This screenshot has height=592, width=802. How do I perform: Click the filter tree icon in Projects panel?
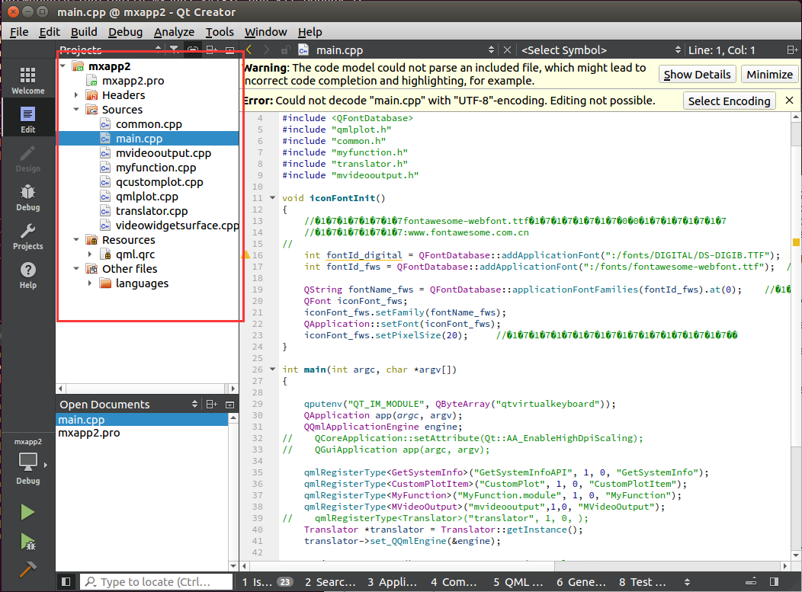[174, 50]
